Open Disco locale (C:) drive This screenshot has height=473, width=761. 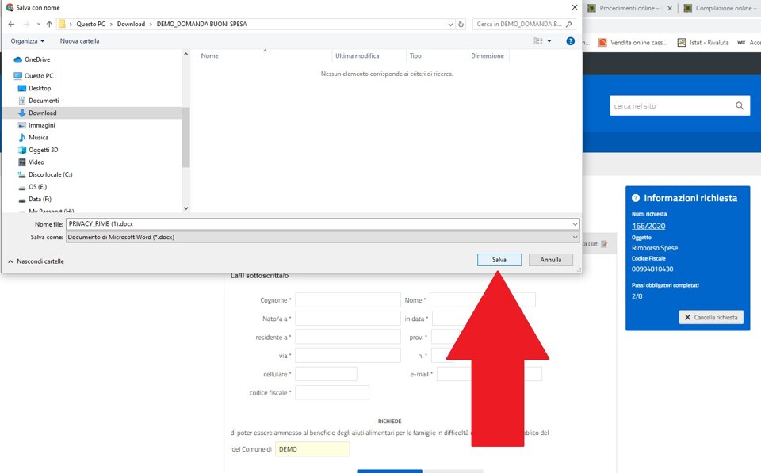(50, 174)
